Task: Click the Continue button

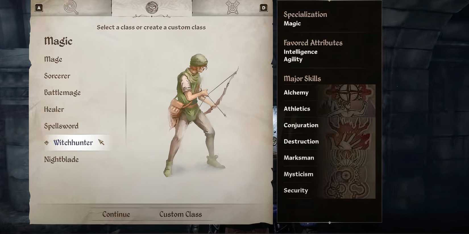Action: pyautogui.click(x=116, y=214)
